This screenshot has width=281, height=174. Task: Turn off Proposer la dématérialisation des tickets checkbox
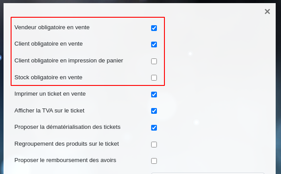(x=154, y=128)
